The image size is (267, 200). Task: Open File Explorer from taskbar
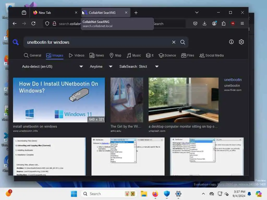[144, 194]
